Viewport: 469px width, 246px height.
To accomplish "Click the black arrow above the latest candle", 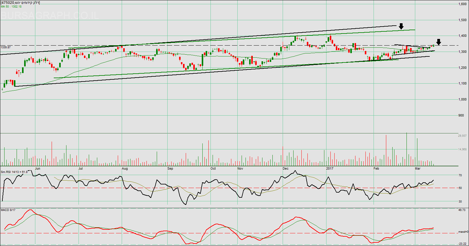I will [438, 42].
